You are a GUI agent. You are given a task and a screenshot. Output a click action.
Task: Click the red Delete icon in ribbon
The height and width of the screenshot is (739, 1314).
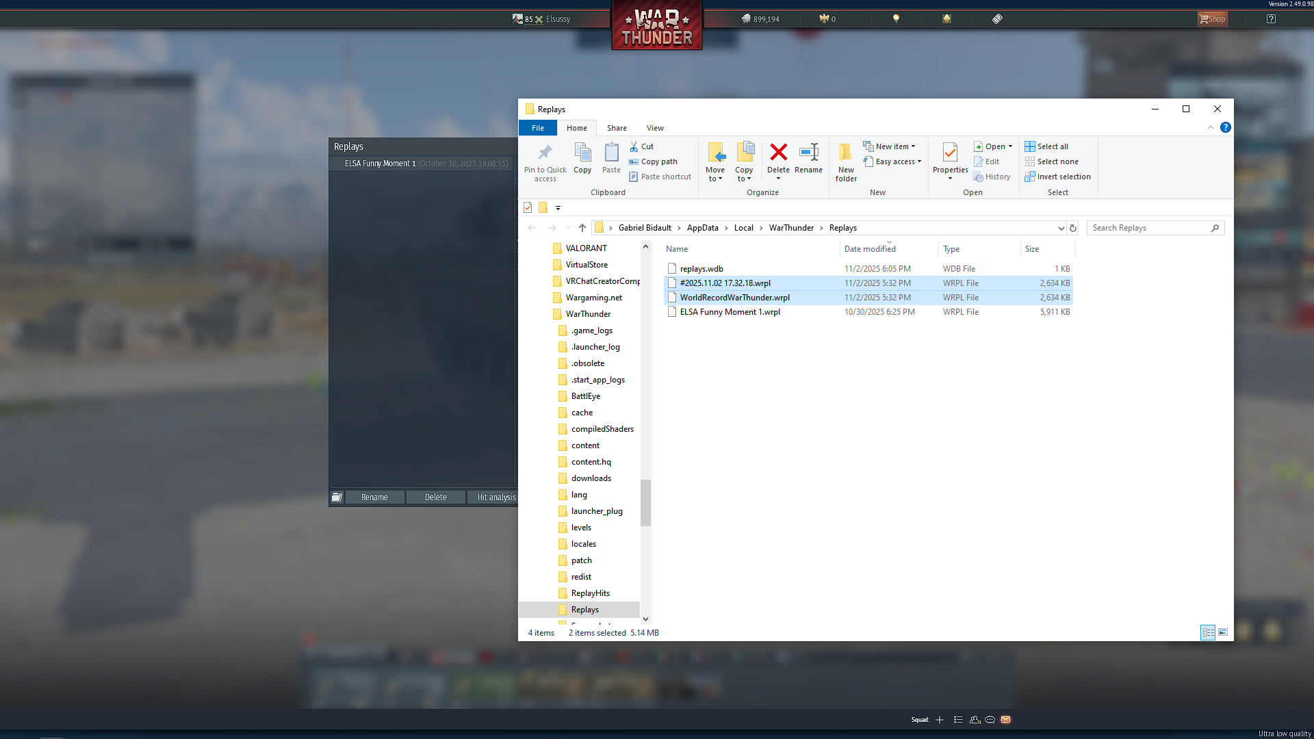778,153
